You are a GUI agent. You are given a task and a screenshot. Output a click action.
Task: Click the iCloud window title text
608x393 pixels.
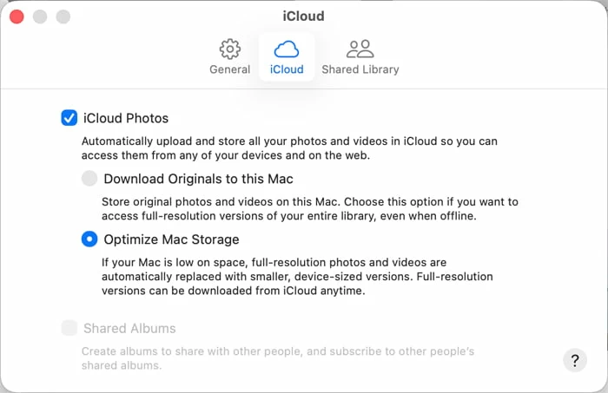pyautogui.click(x=303, y=16)
